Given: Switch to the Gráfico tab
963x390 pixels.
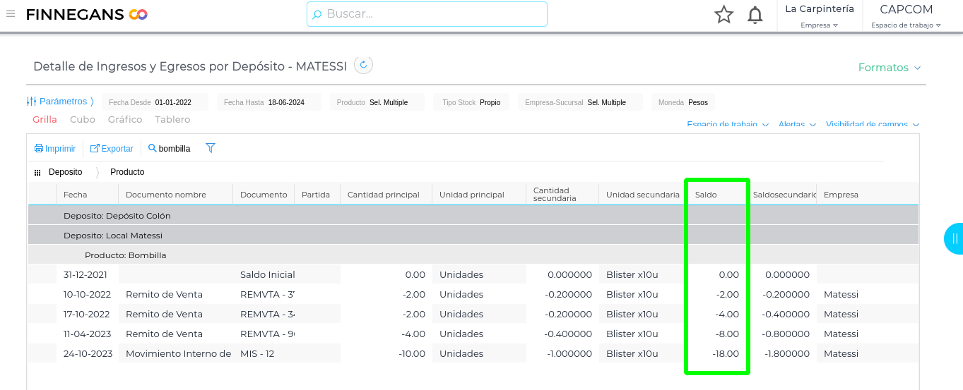Looking at the screenshot, I should pyautogui.click(x=125, y=120).
